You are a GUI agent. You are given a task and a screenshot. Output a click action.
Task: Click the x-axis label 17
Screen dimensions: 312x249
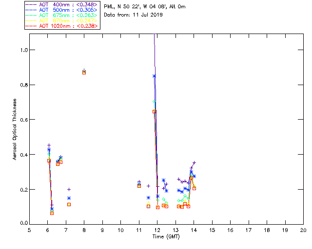click(x=249, y=230)
